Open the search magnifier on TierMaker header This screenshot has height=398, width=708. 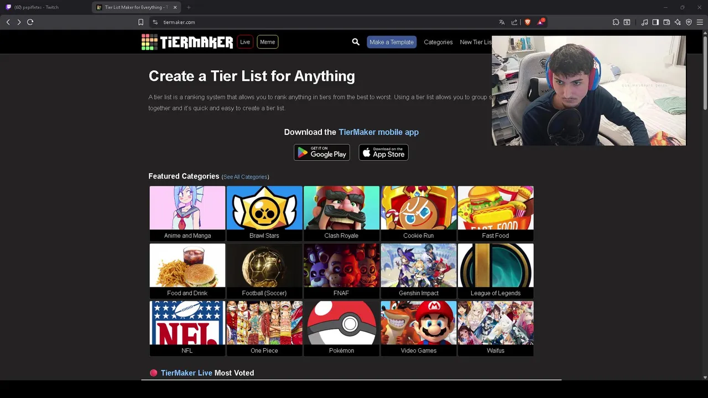click(356, 42)
